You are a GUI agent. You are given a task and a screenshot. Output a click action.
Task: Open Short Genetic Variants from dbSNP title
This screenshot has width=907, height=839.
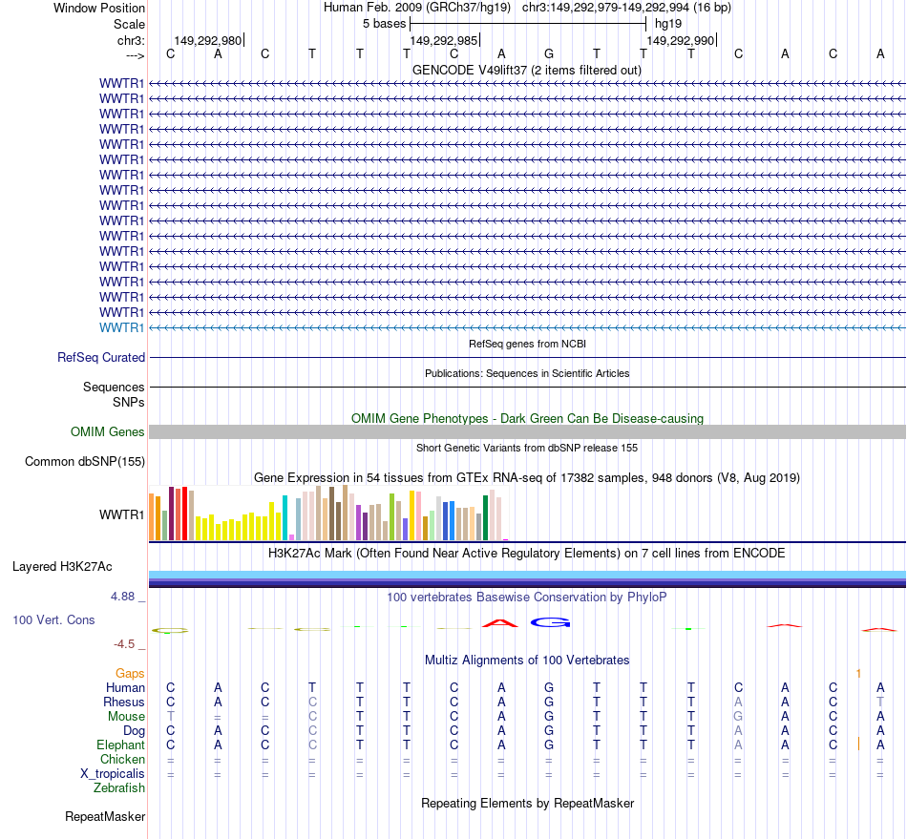tap(527, 448)
